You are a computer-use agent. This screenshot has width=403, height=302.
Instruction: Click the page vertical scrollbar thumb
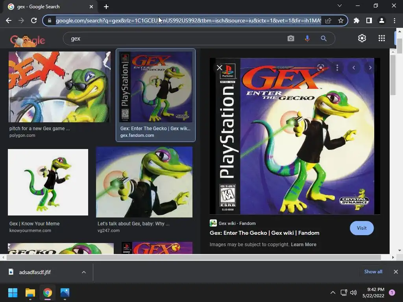coord(399,46)
